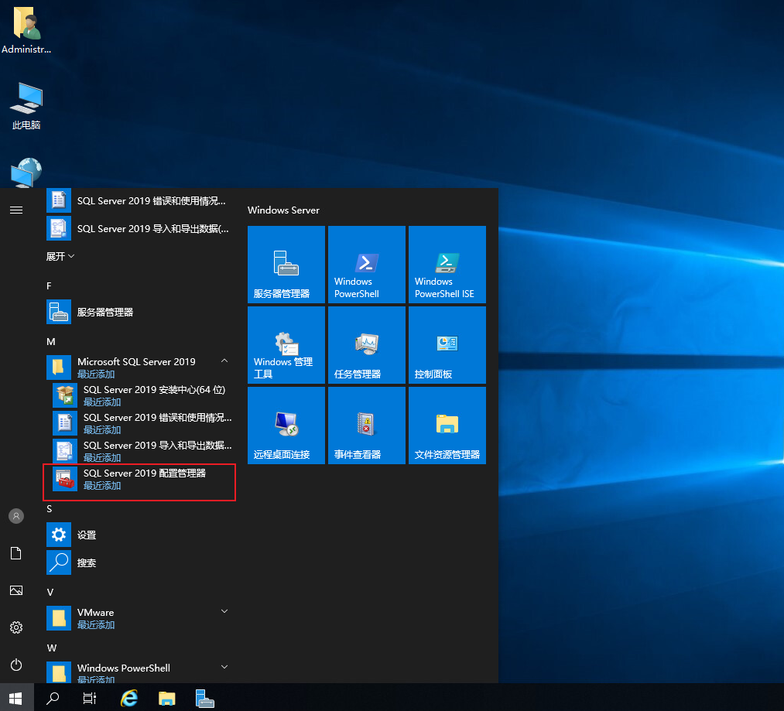Launch 远程桌面连接 tile
The width and height of the screenshot is (784, 711).
(286, 425)
